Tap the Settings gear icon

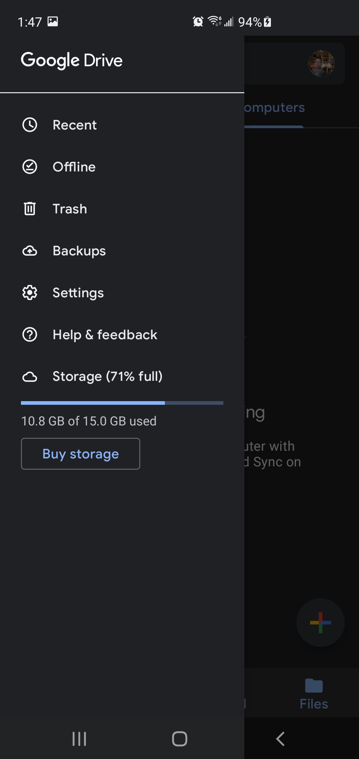30,293
